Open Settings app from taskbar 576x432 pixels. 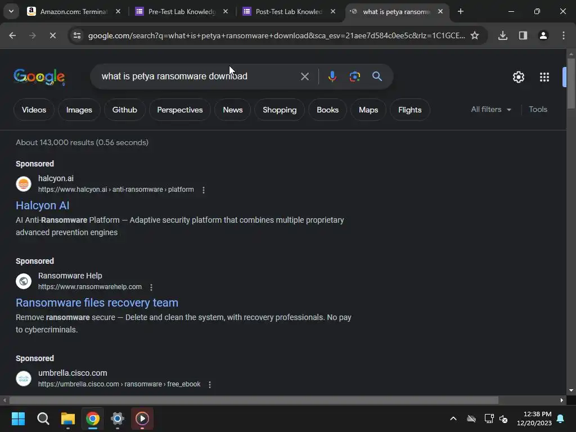click(118, 418)
